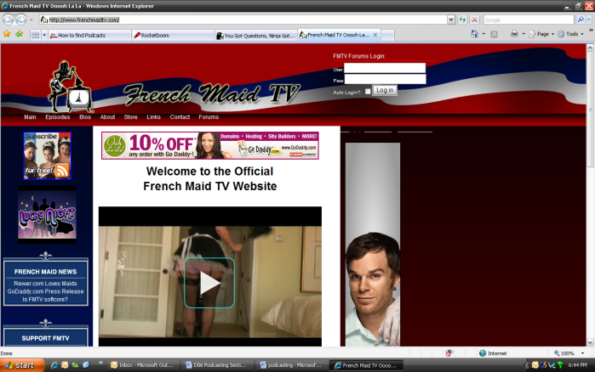Click the browser Back arrow button
595x372 pixels.
point(8,20)
